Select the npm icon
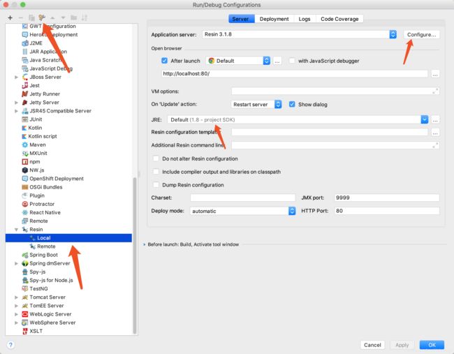 click(x=25, y=161)
